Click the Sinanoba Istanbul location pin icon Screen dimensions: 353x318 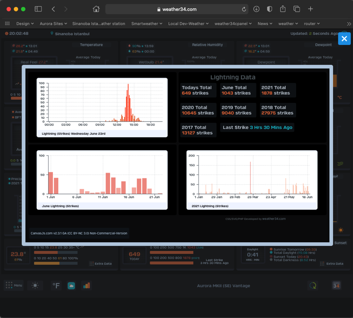click(x=52, y=34)
